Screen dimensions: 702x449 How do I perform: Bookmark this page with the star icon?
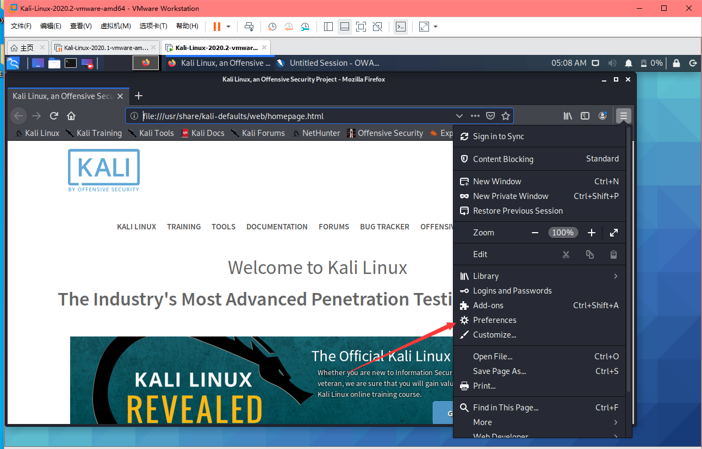[x=506, y=116]
